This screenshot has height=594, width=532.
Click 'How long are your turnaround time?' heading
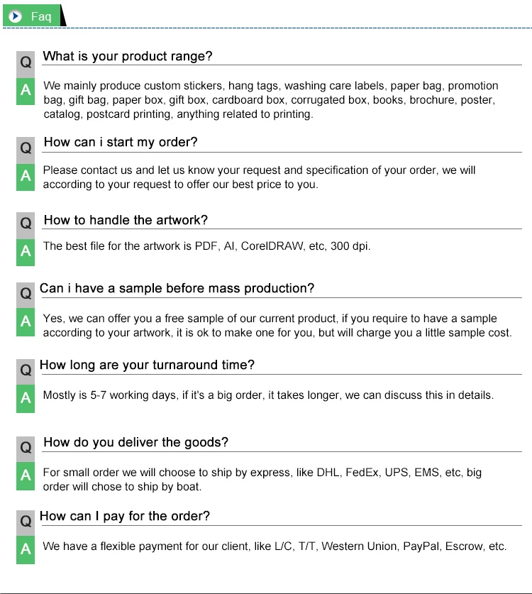[147, 365]
